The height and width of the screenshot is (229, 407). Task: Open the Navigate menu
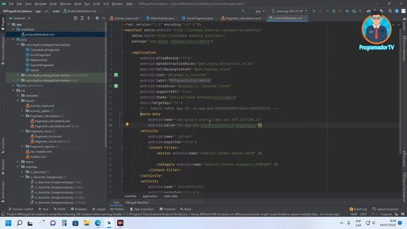41,4
